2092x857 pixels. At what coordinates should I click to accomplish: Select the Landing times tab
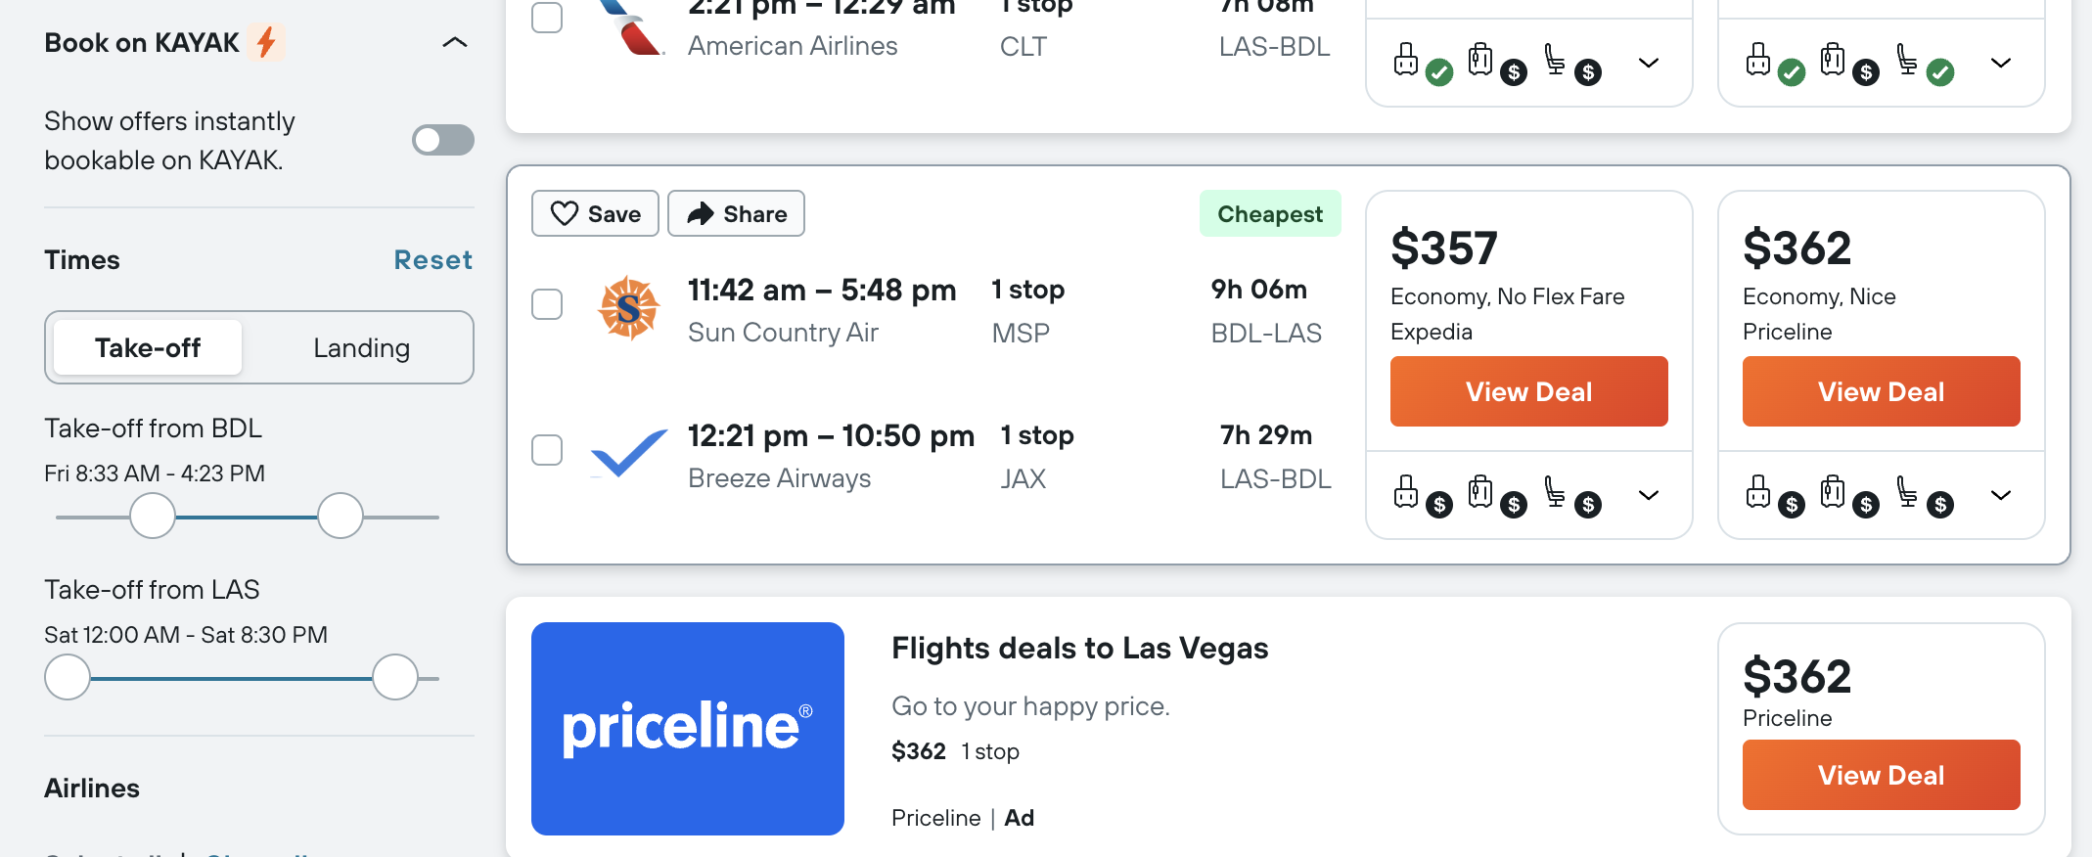[361, 347]
